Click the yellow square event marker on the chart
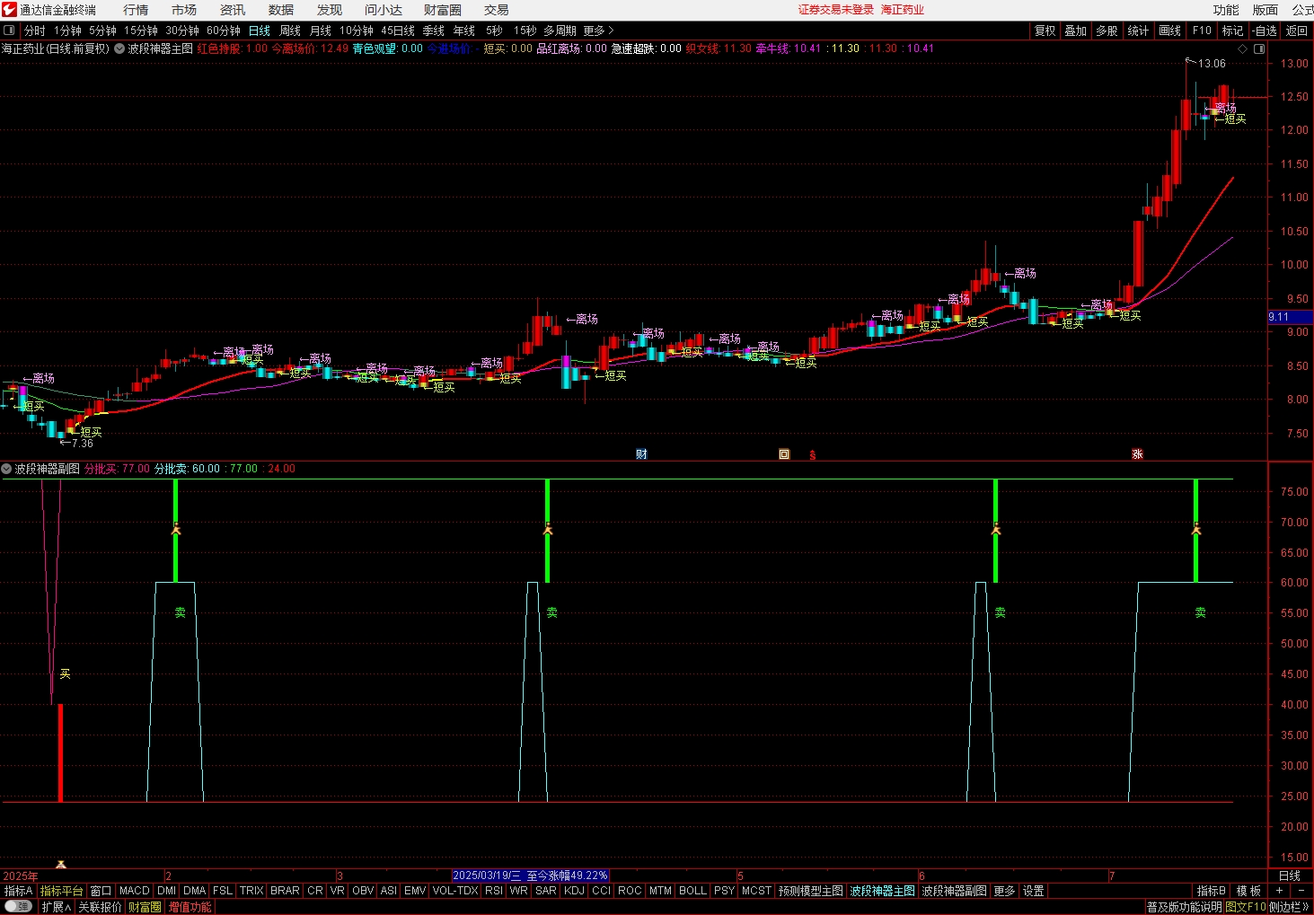Screen dimensions: 1314x915 tap(784, 454)
